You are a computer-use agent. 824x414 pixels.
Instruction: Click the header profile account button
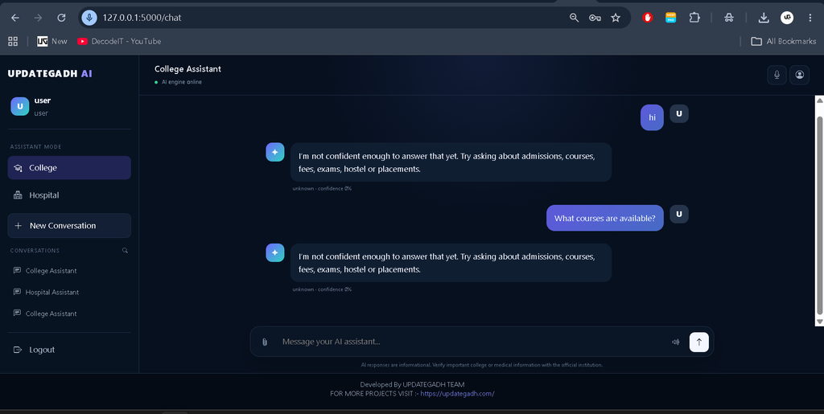pyautogui.click(x=799, y=75)
